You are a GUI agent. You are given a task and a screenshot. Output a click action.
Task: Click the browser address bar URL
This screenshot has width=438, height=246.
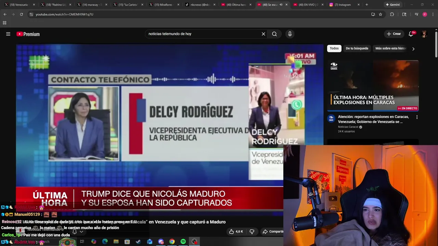coord(64,14)
